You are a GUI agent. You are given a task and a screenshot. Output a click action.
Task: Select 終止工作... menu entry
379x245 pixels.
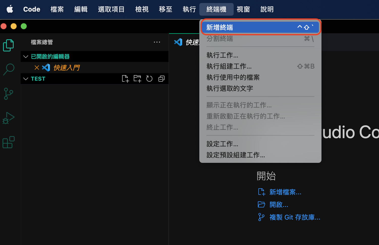coord(260,127)
